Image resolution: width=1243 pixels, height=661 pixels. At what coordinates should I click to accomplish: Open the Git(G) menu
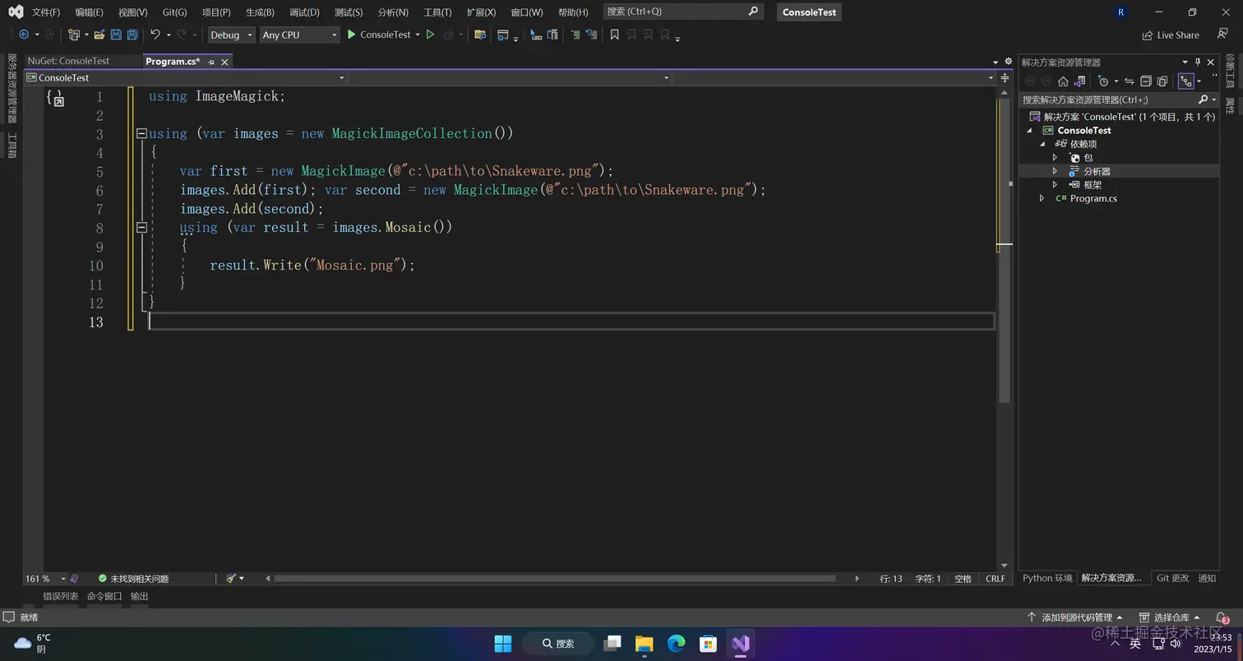174,12
